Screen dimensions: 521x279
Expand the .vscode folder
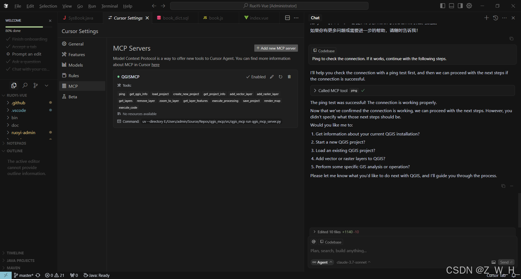click(28, 111)
